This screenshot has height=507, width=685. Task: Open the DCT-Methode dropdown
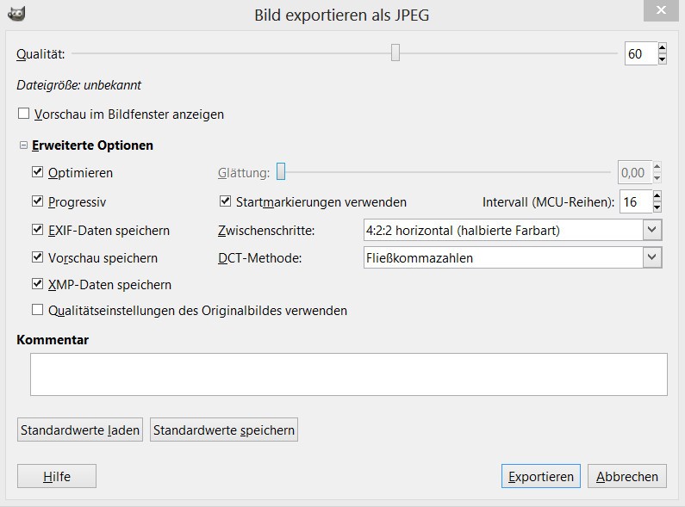[x=513, y=257]
